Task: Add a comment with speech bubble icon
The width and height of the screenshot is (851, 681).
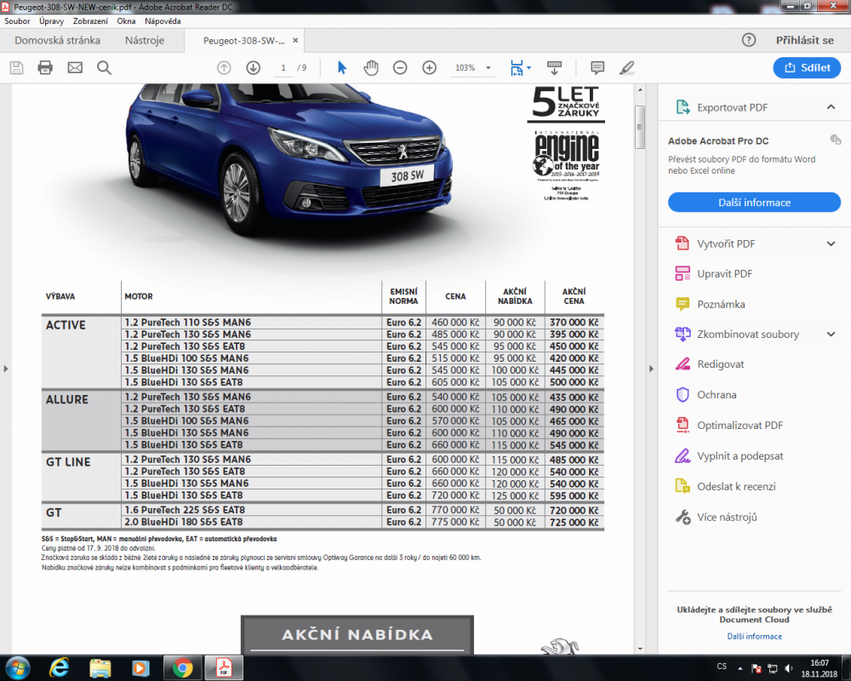Action: (x=597, y=68)
